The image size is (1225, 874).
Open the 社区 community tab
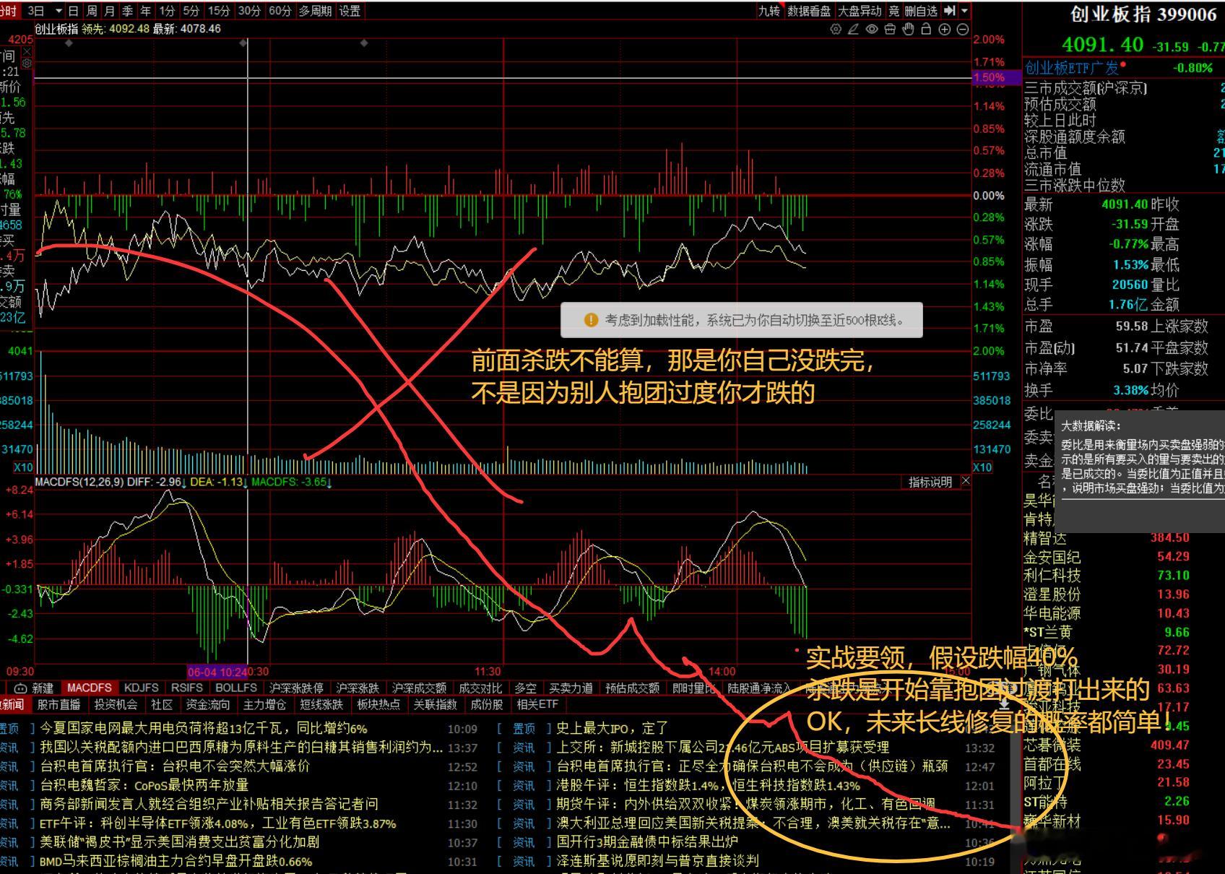point(161,704)
